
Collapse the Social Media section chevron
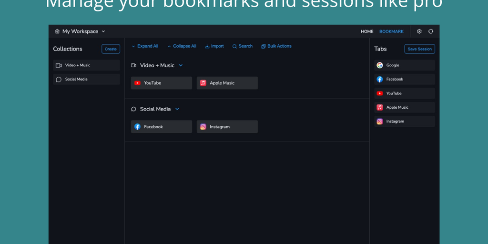coord(177,109)
